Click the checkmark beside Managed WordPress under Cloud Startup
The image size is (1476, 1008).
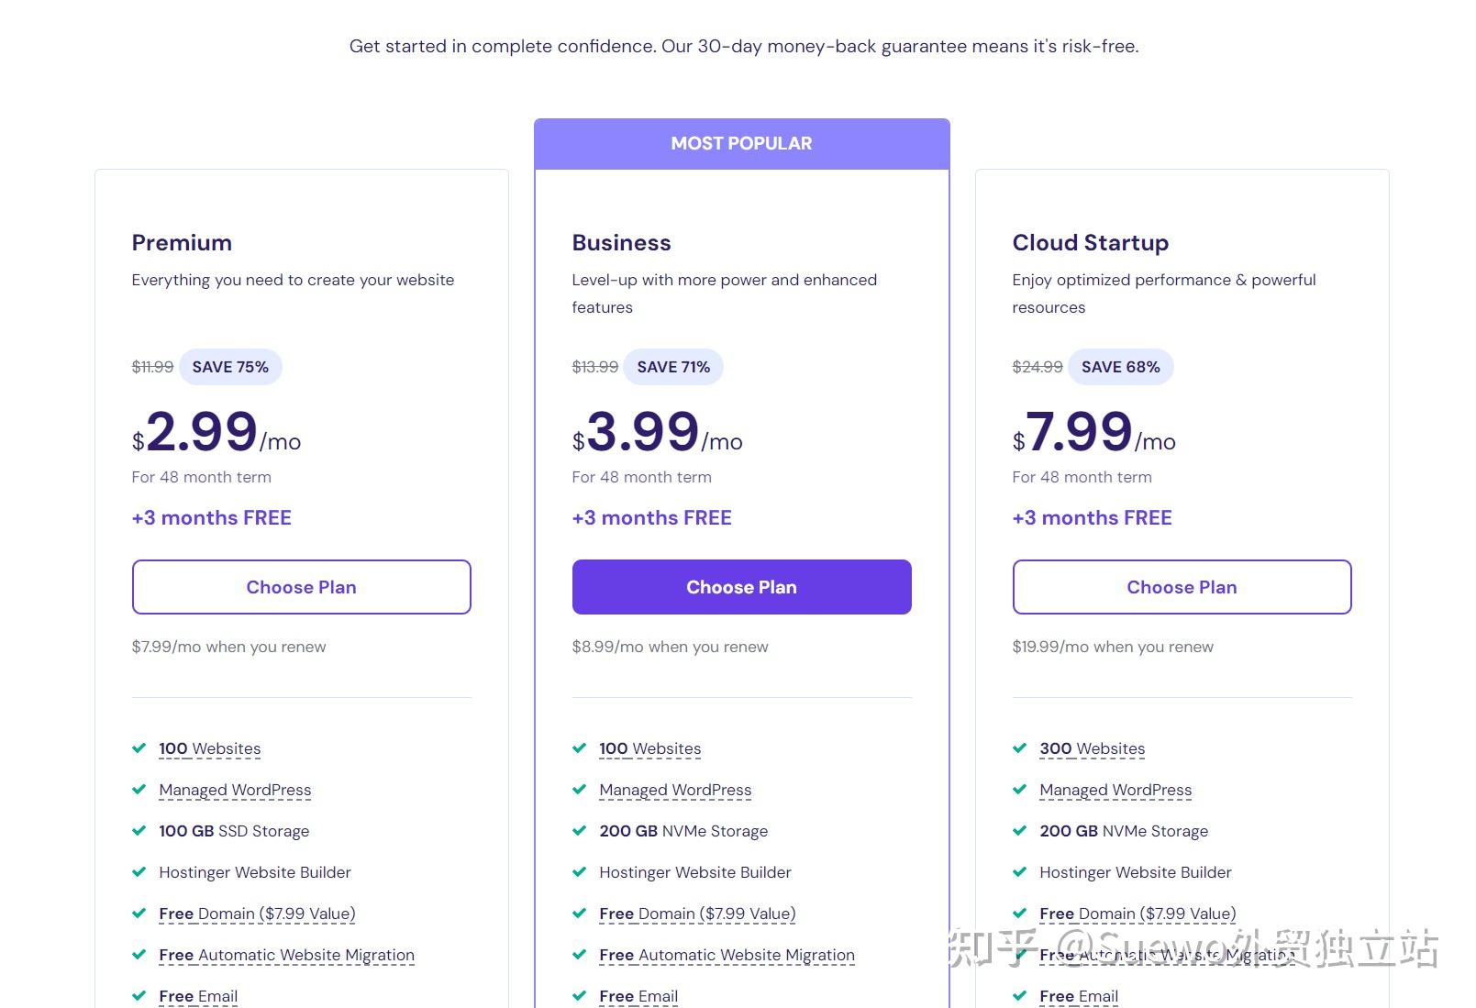click(1020, 790)
